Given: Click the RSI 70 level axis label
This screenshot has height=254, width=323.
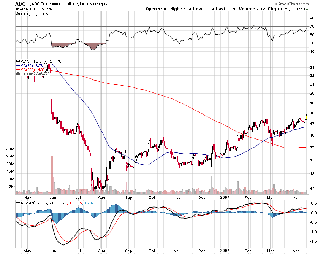Looking at the screenshot, I should (x=312, y=26).
